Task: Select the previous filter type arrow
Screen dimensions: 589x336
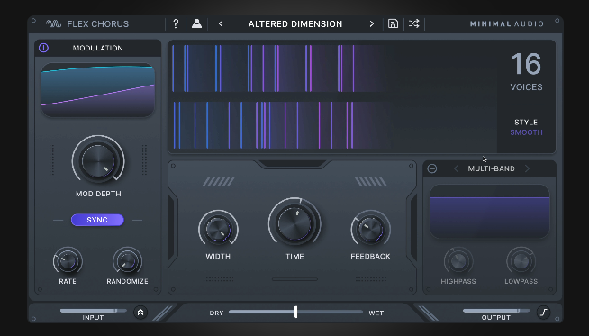Action: pyautogui.click(x=456, y=168)
